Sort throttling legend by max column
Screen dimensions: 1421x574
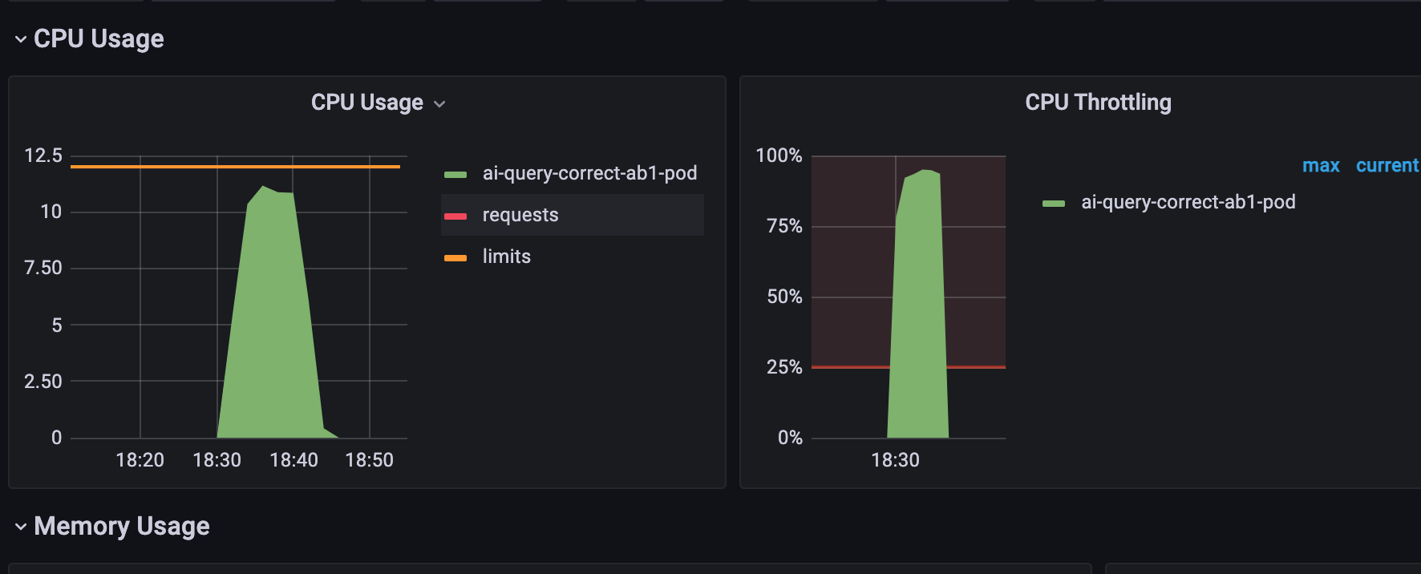pyautogui.click(x=1321, y=166)
